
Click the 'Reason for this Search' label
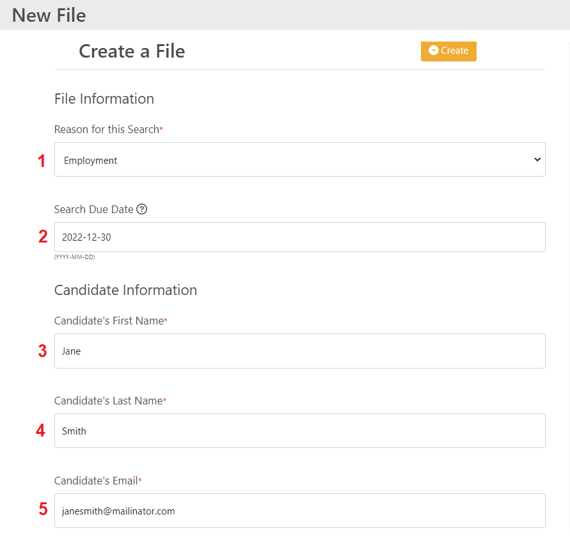click(x=107, y=129)
